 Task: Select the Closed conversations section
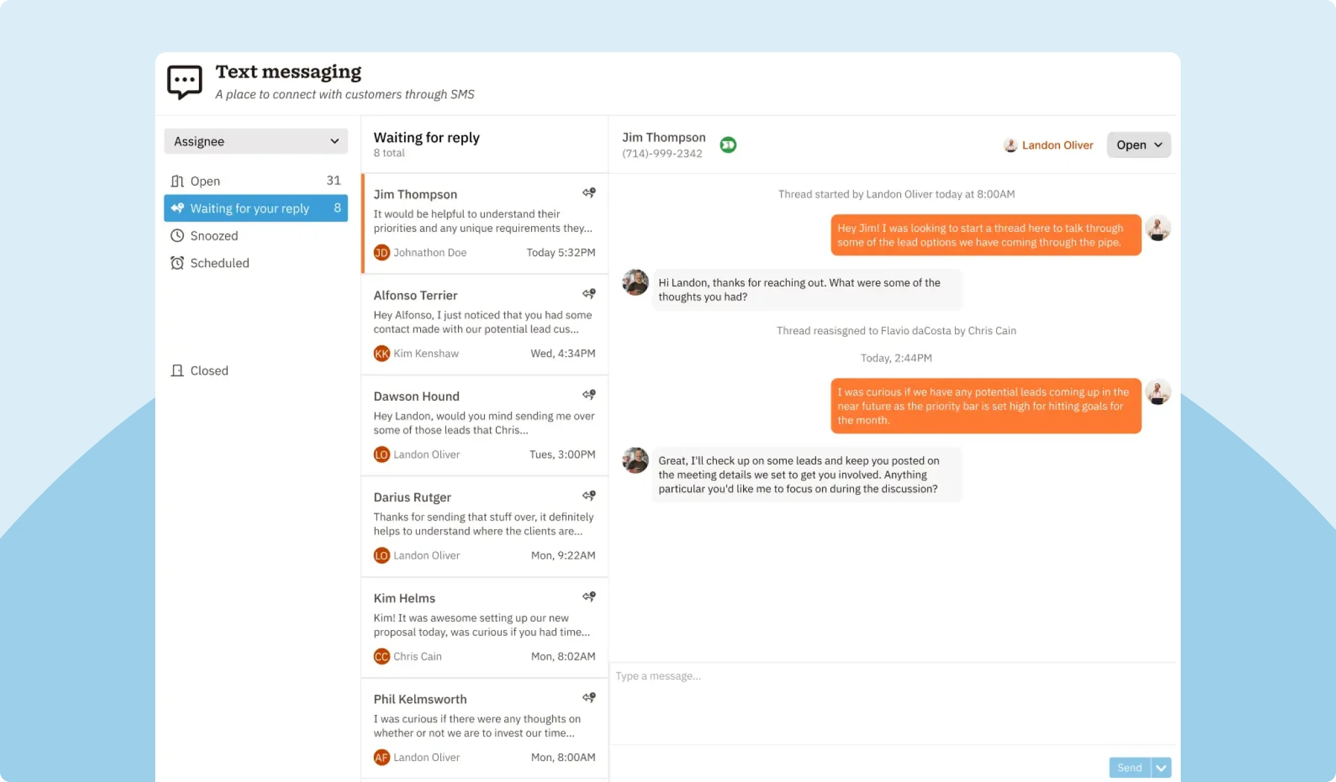coord(209,370)
